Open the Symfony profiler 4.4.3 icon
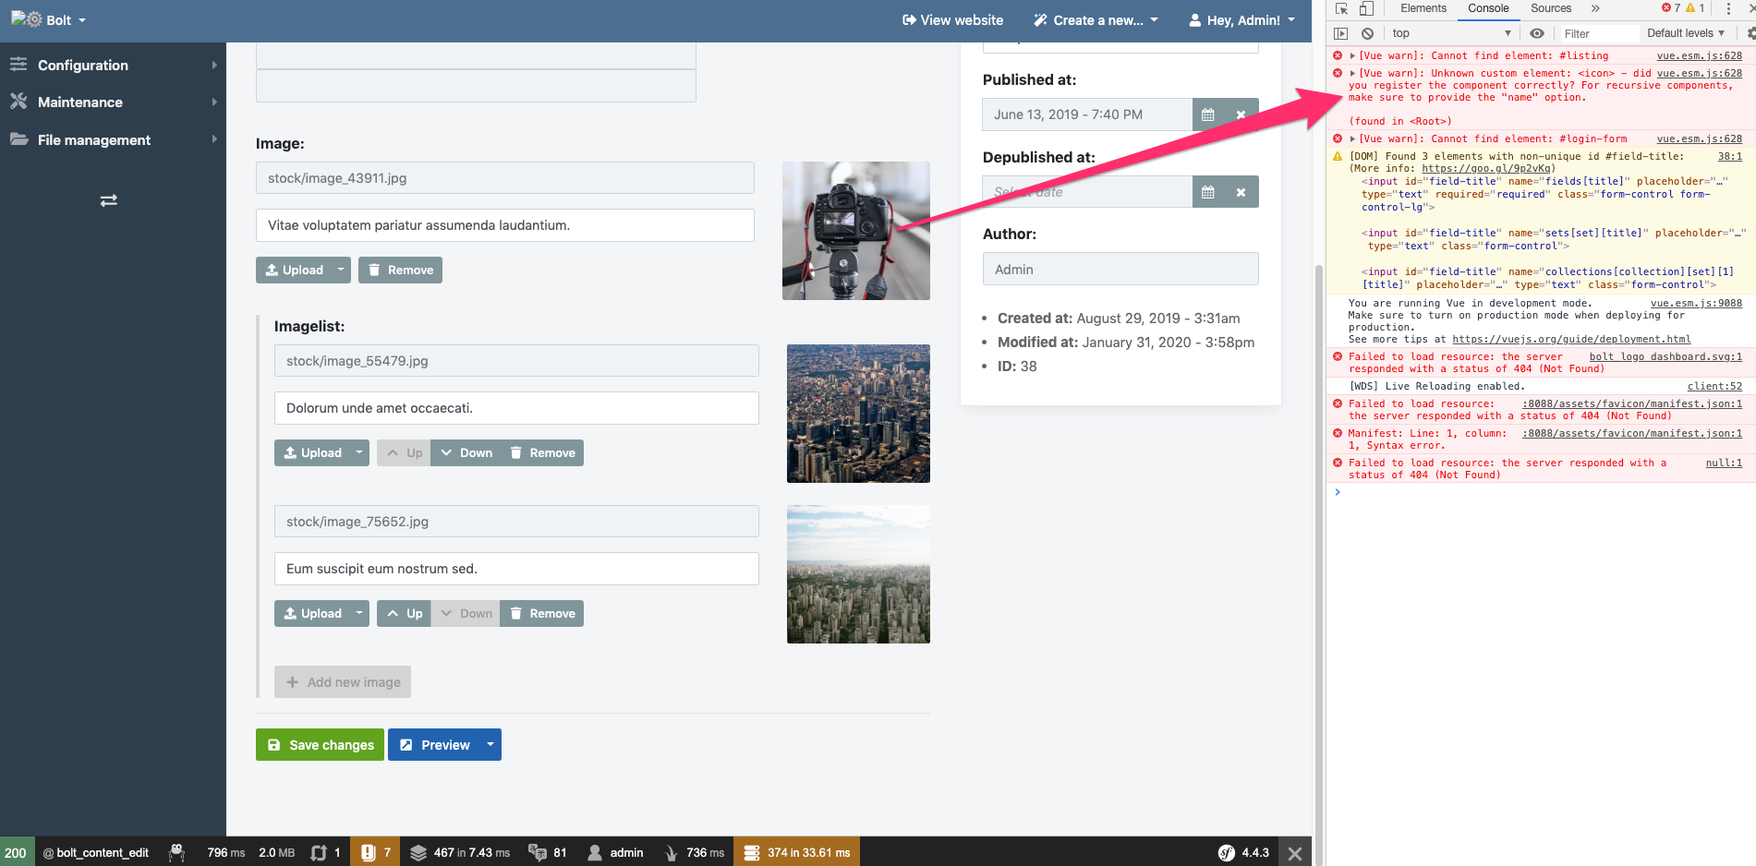Screen dimensions: 1756x866 1243,852
